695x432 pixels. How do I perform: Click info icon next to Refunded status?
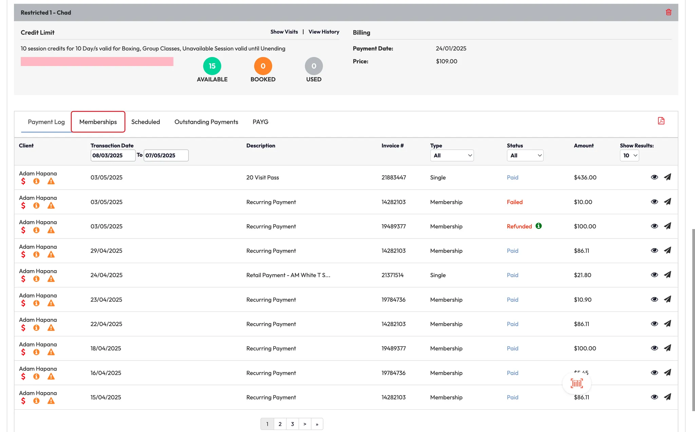click(539, 226)
